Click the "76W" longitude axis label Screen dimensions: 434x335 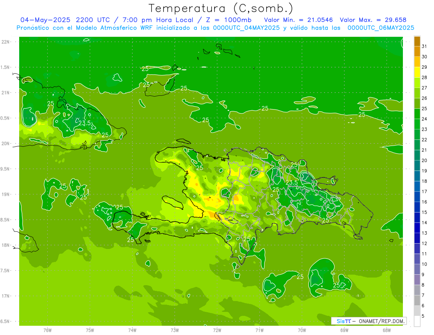coord(47,330)
